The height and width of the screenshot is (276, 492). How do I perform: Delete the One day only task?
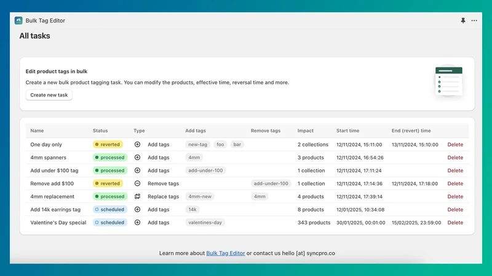tap(455, 145)
